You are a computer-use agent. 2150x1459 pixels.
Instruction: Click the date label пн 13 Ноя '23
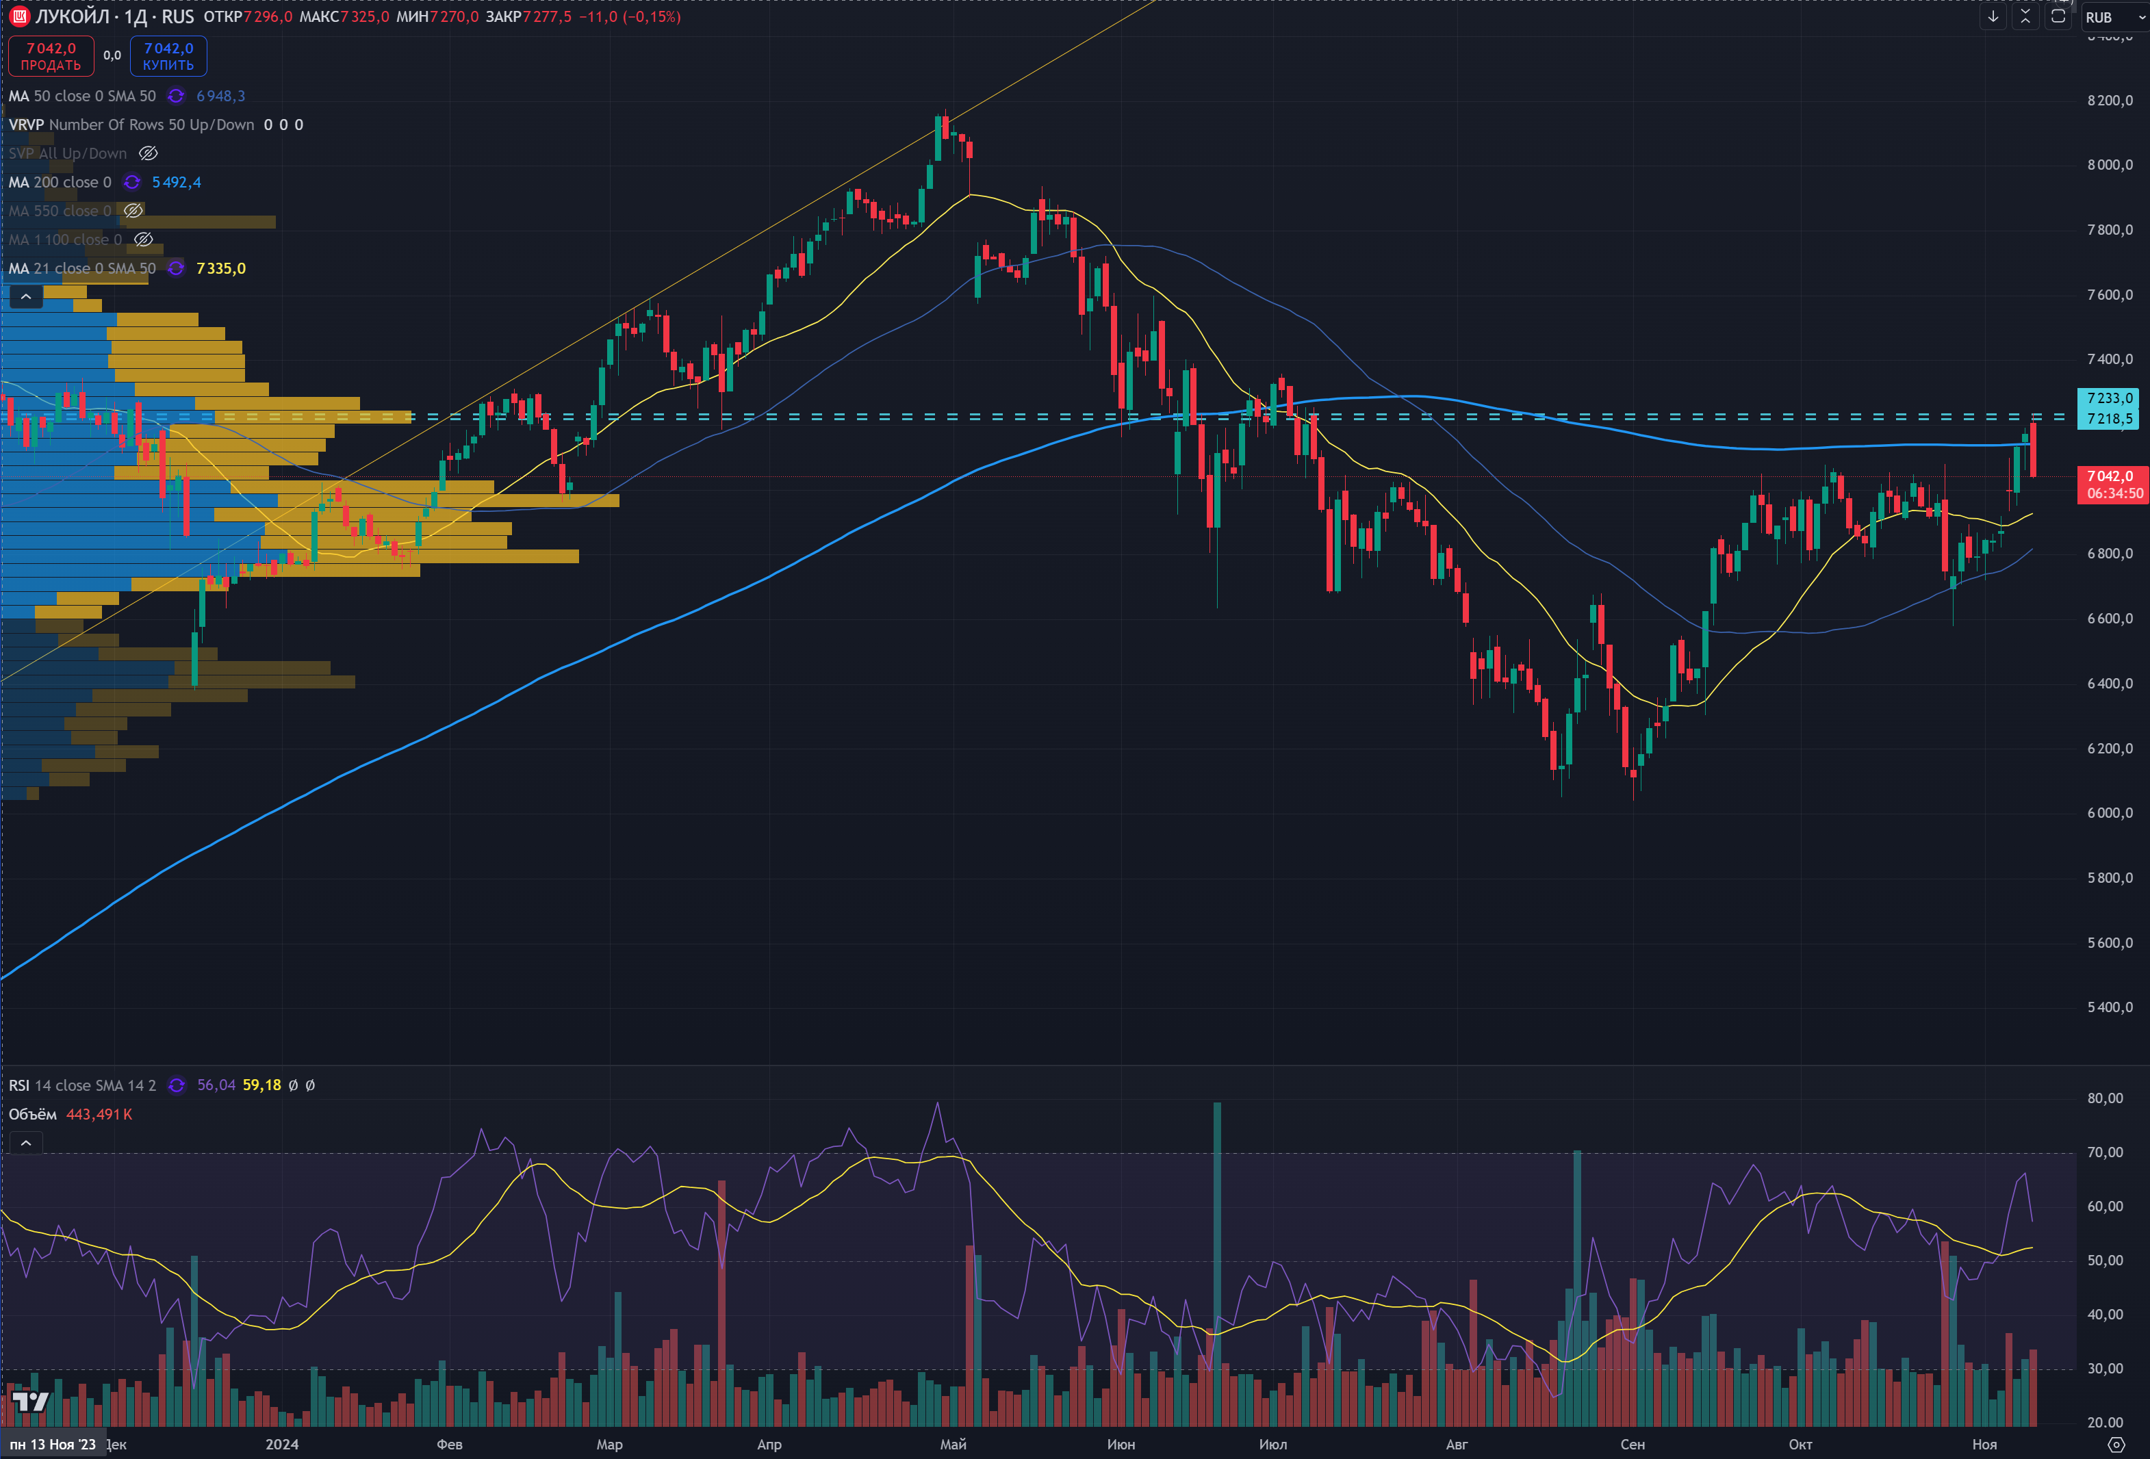point(53,1444)
